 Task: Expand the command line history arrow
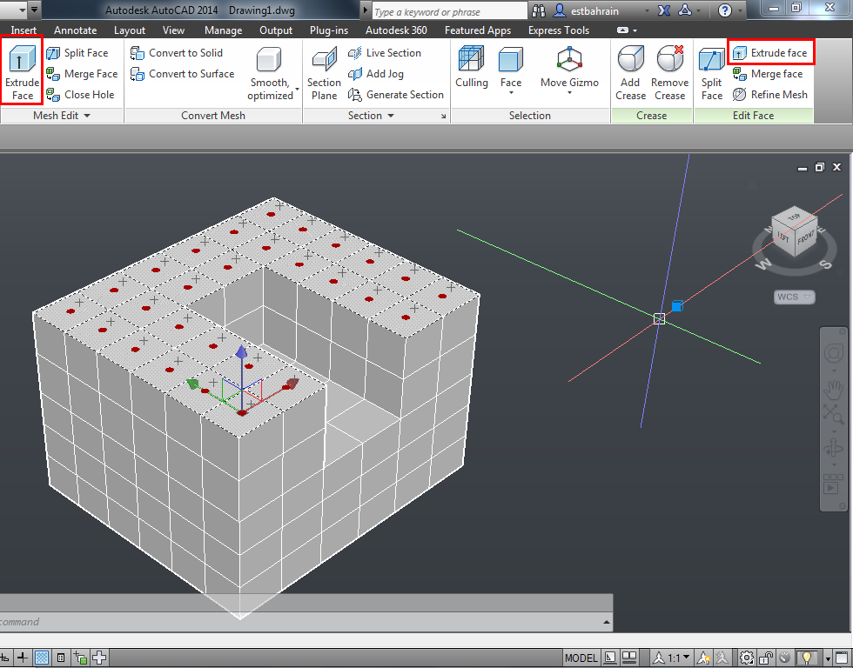607,622
